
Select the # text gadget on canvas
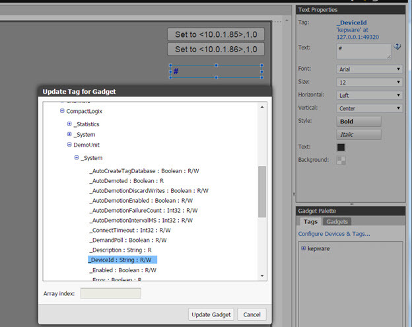click(216, 71)
